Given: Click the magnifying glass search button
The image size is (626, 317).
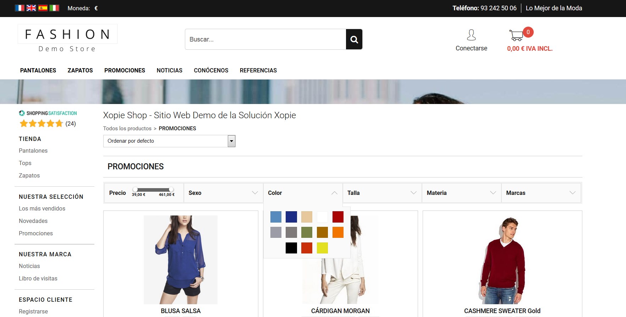Looking at the screenshot, I should tap(354, 39).
